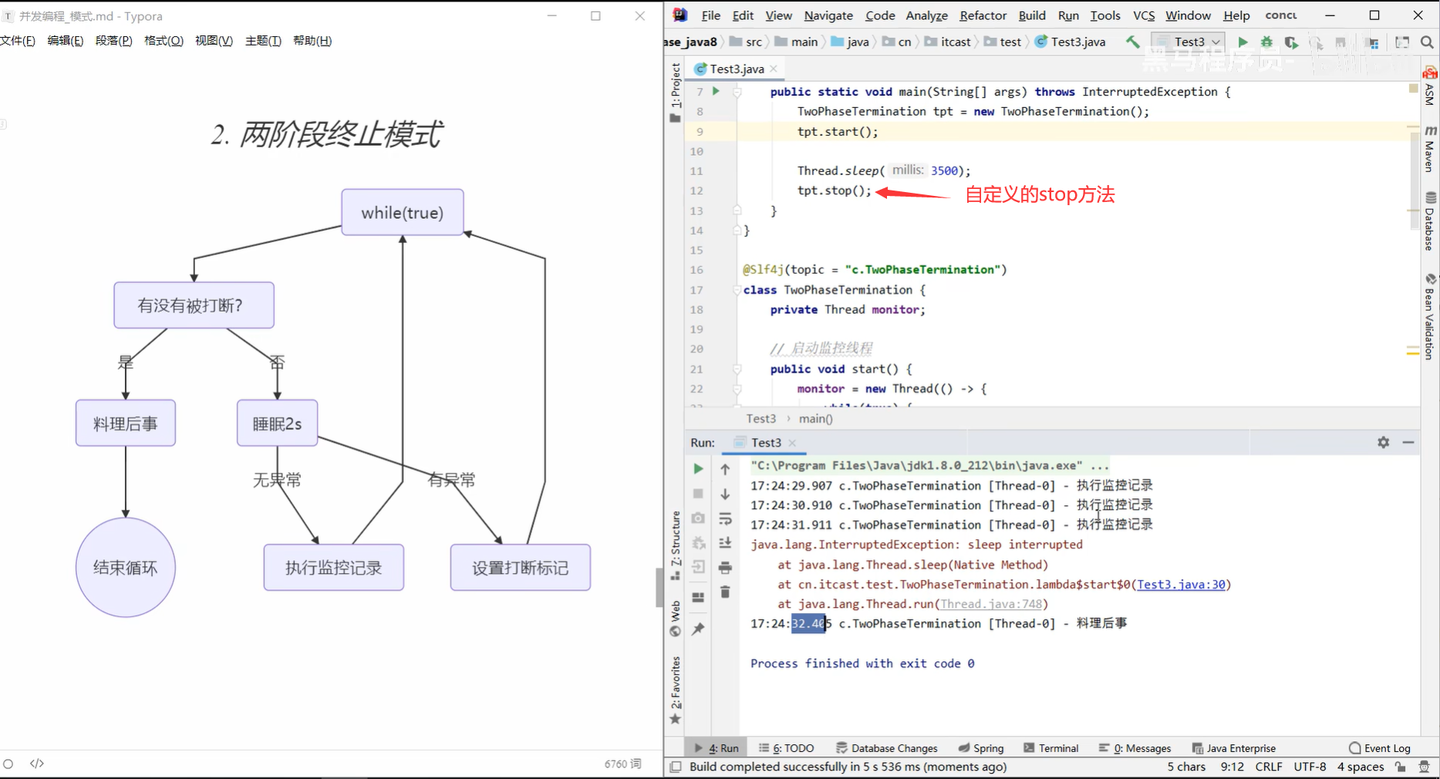Click run gutter icon beside main method
Image resolution: width=1440 pixels, height=779 pixels.
(716, 91)
